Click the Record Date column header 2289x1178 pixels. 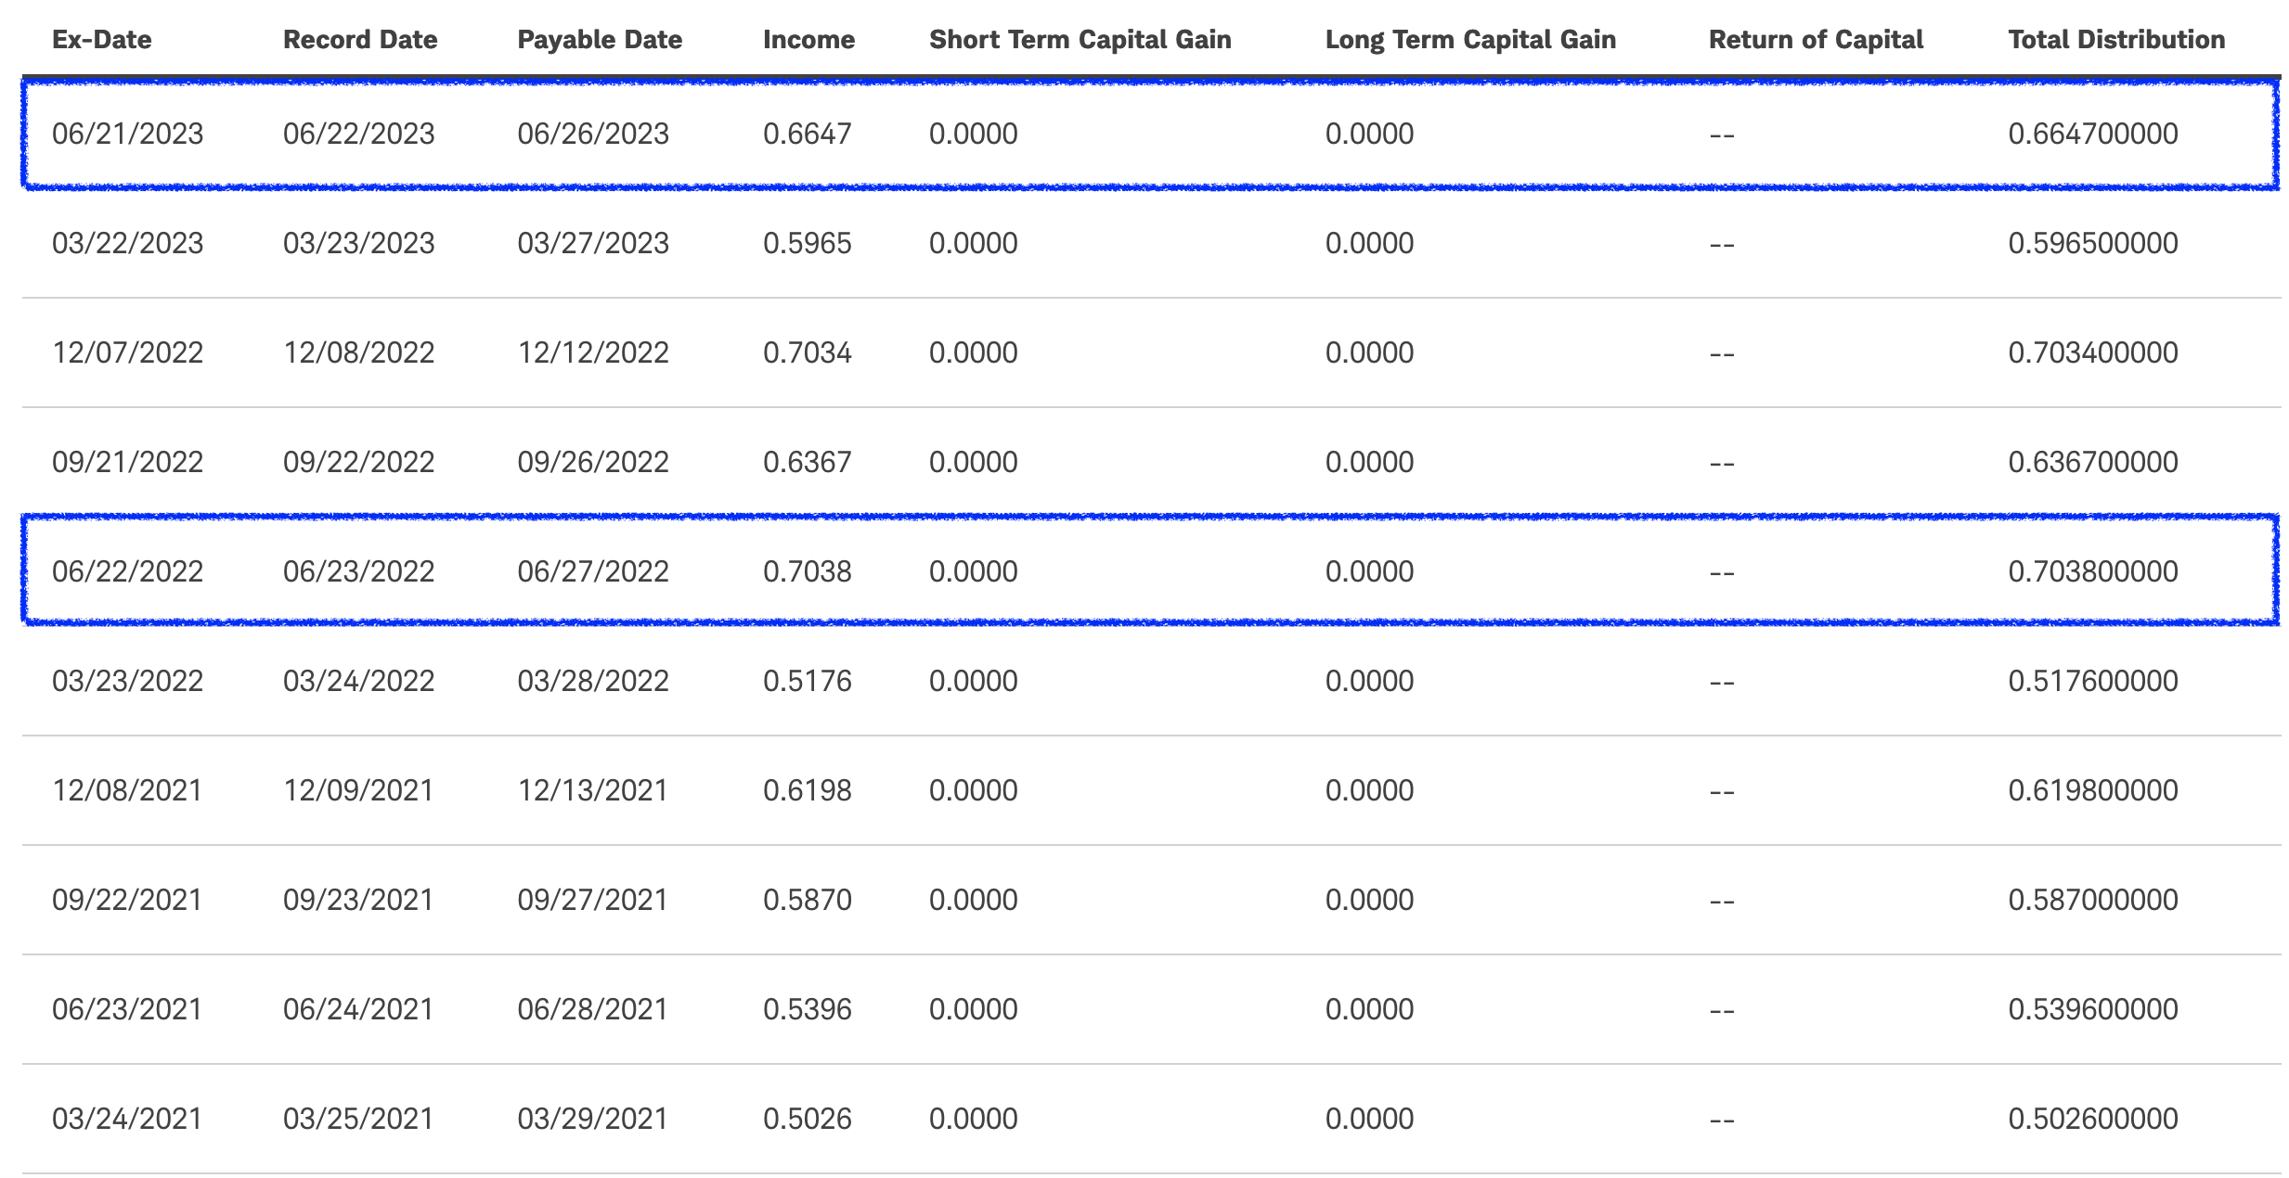pyautogui.click(x=359, y=40)
